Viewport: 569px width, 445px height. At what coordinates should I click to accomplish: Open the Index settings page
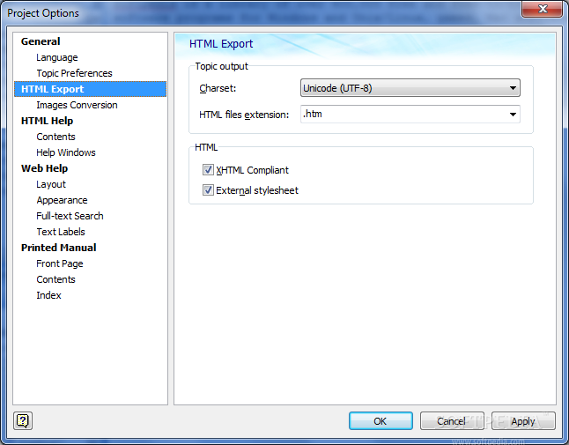[48, 295]
